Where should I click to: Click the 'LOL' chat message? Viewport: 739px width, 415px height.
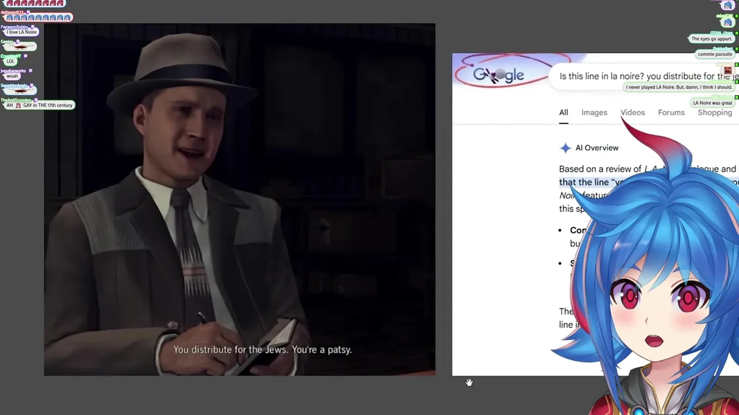[x=10, y=61]
